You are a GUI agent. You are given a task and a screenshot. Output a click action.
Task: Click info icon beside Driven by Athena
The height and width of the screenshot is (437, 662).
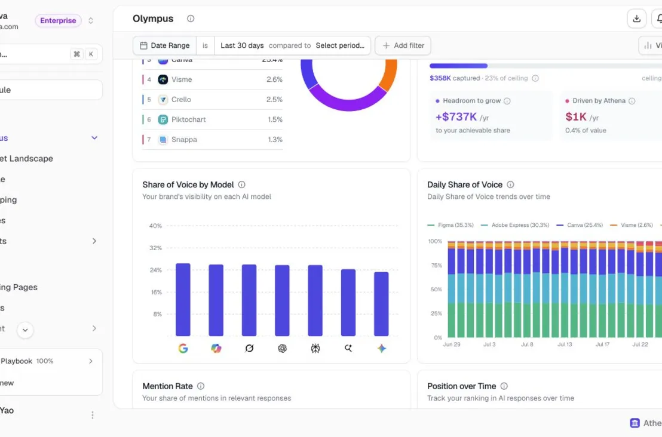point(632,101)
